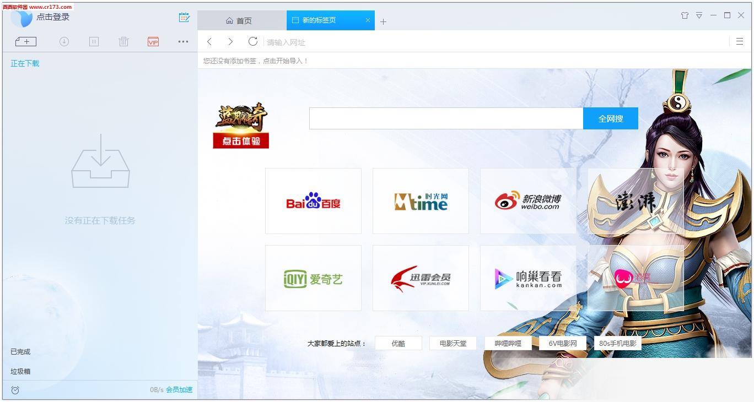Open the 垃圾箱 trash list
Image resolution: width=754 pixels, height=402 pixels.
[x=20, y=371]
